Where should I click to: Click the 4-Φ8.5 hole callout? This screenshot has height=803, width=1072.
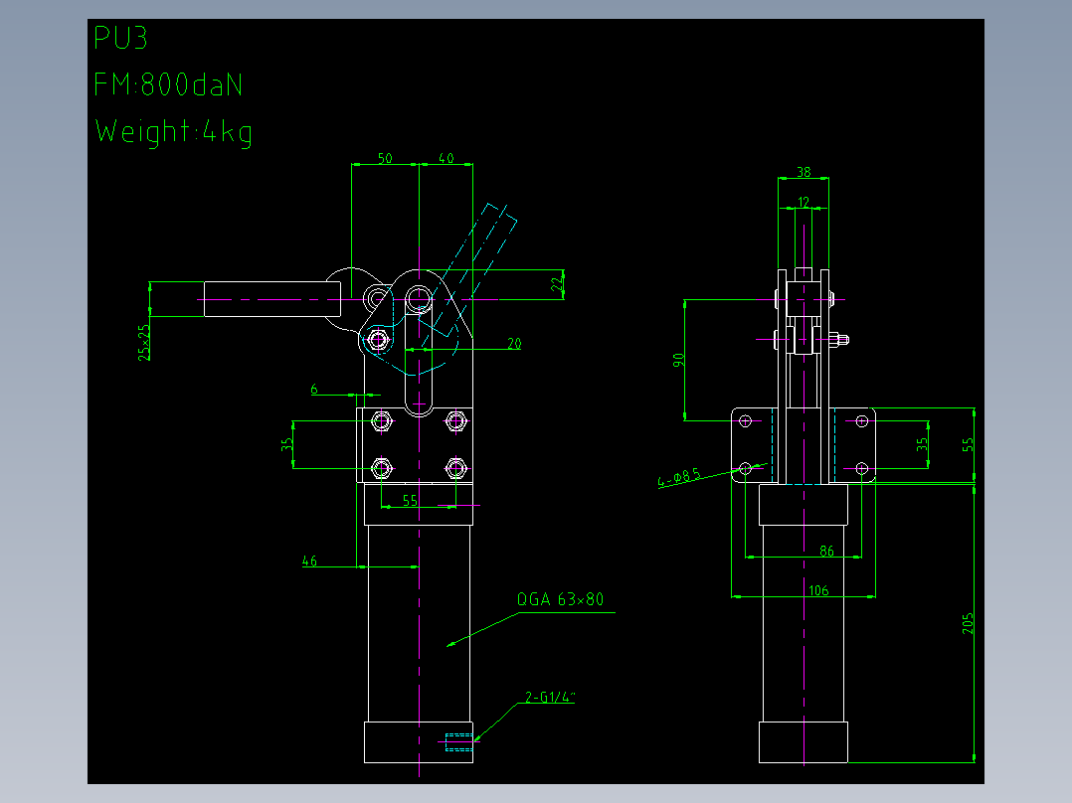tap(679, 476)
